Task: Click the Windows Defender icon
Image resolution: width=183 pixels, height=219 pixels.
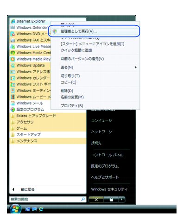Action: coord(13,28)
